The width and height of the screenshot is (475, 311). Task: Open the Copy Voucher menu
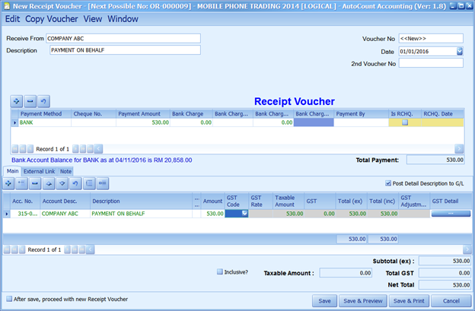coord(52,18)
